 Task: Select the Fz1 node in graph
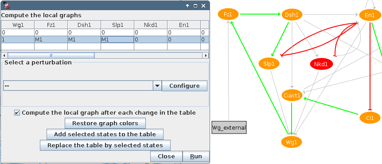click(x=228, y=14)
